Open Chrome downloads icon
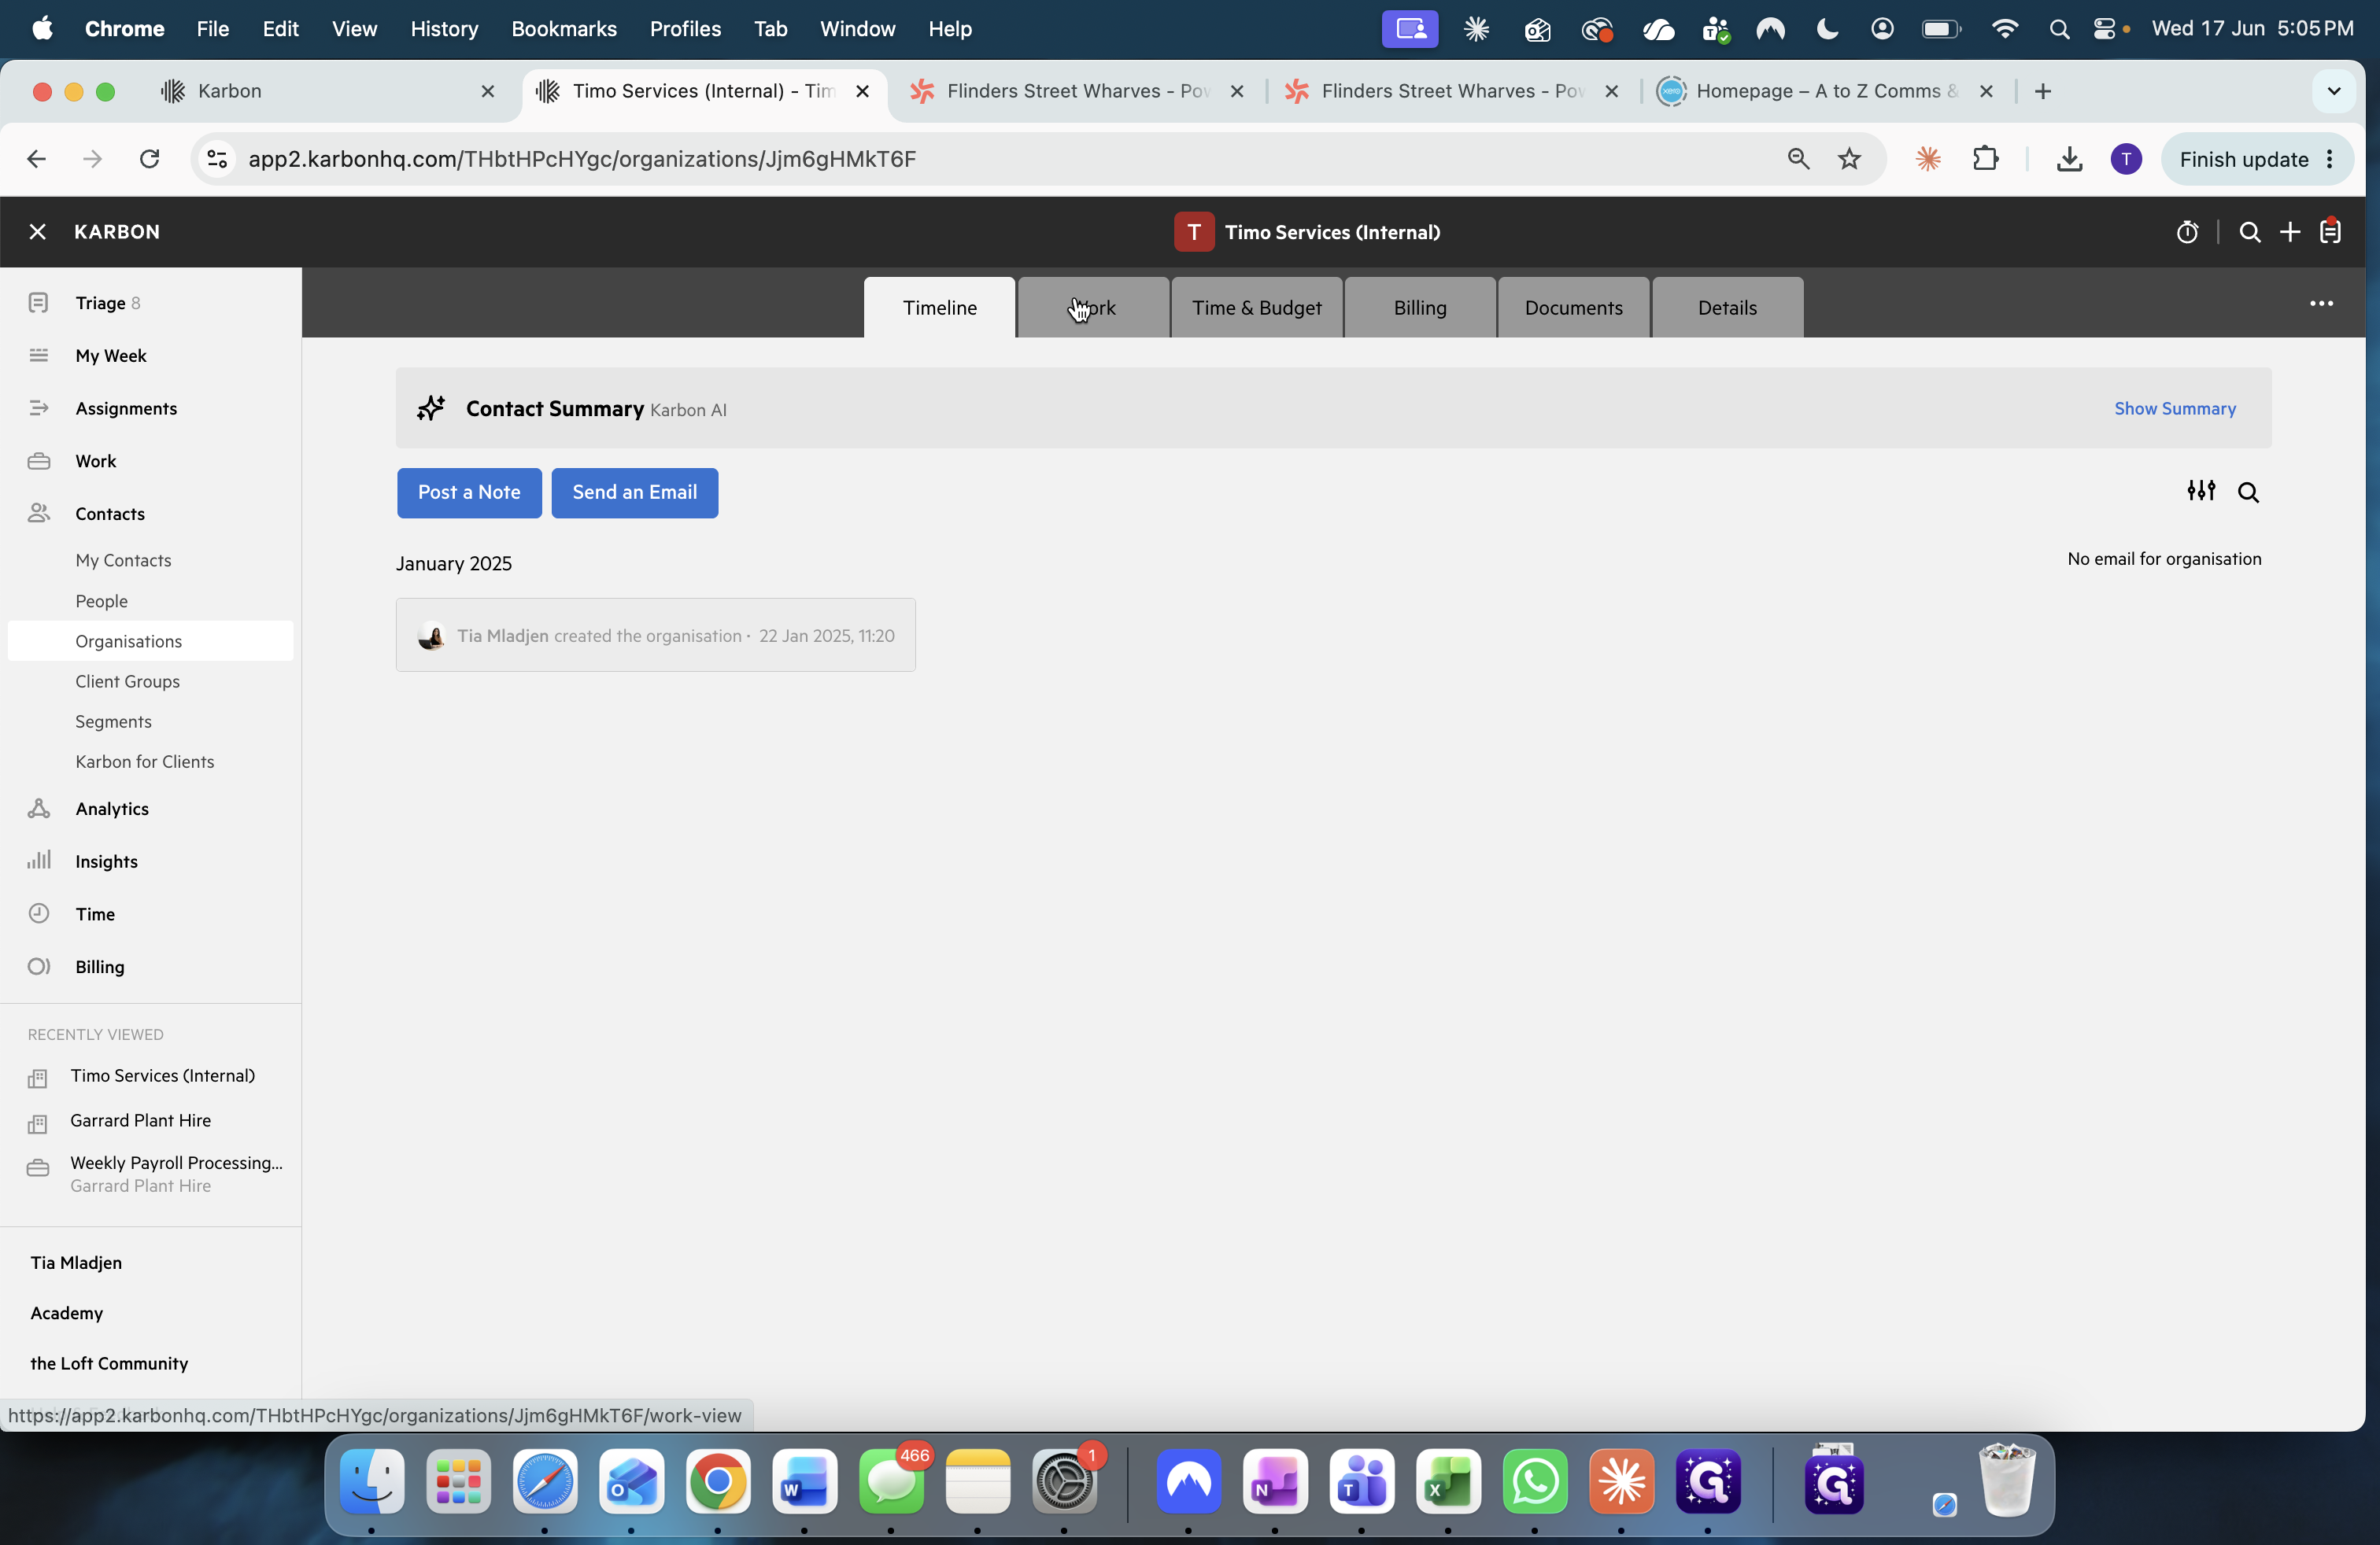 [2069, 159]
